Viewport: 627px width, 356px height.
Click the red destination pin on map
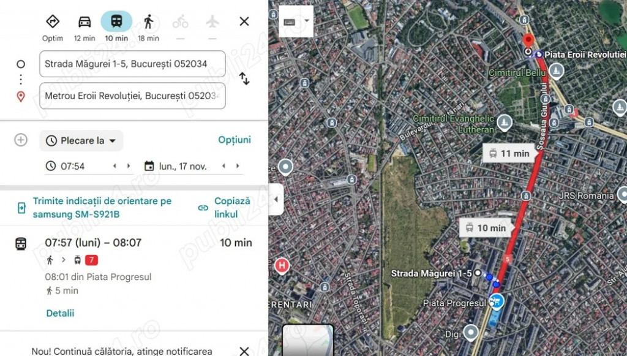[528, 41]
